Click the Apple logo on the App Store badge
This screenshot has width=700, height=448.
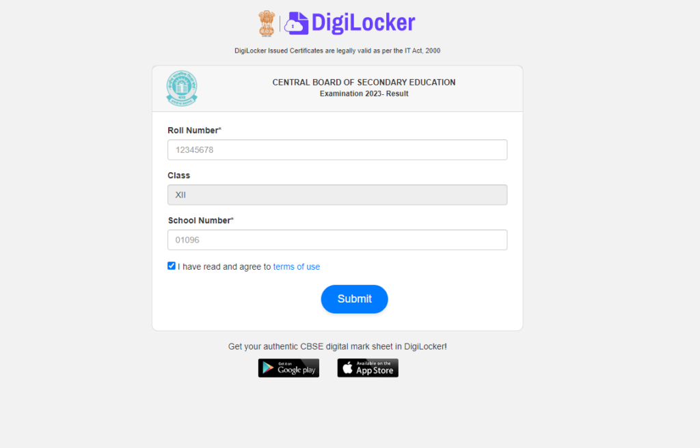coord(347,367)
